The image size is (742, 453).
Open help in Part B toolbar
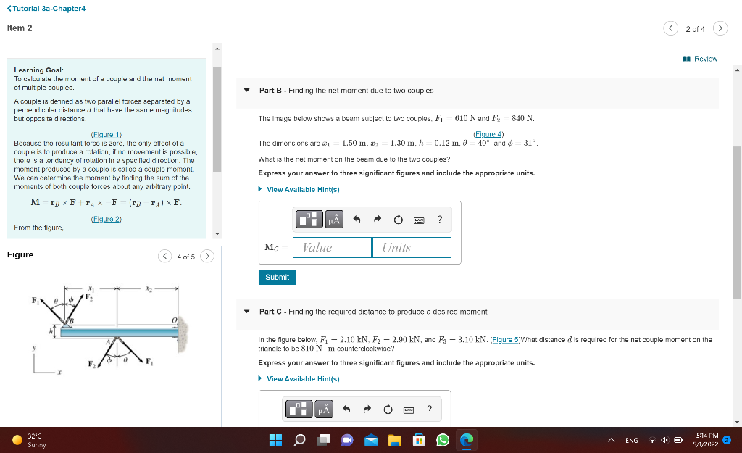[440, 219]
